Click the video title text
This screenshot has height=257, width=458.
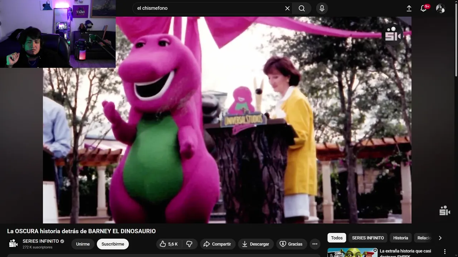click(82, 231)
